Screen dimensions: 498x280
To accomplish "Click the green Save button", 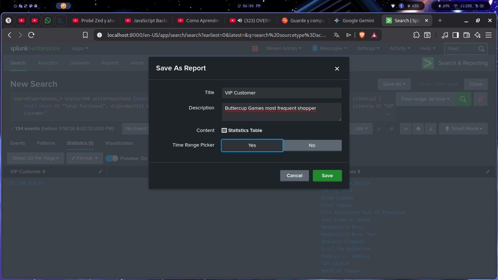I will [x=327, y=176].
